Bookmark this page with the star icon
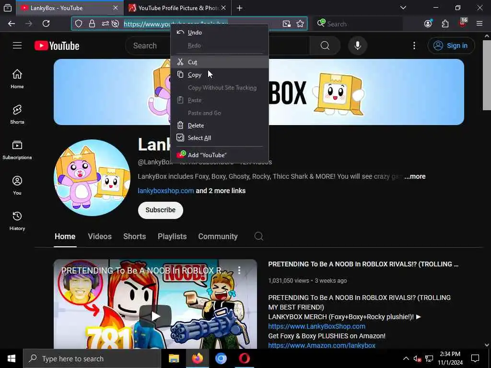Screen dimensions: 491x368 (300, 24)
